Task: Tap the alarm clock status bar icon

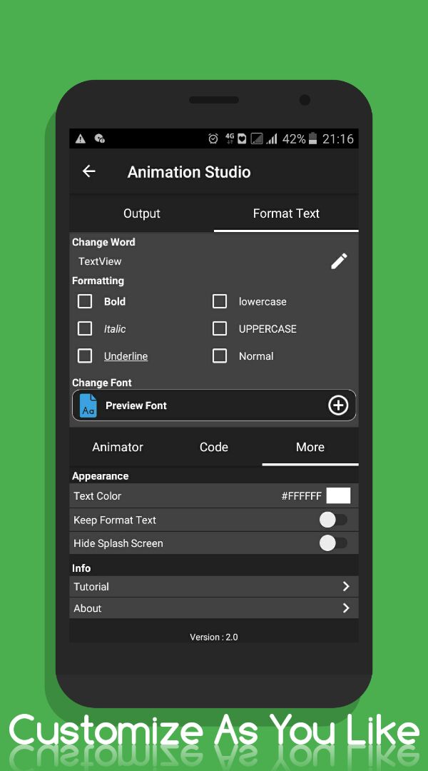Action: pos(213,139)
